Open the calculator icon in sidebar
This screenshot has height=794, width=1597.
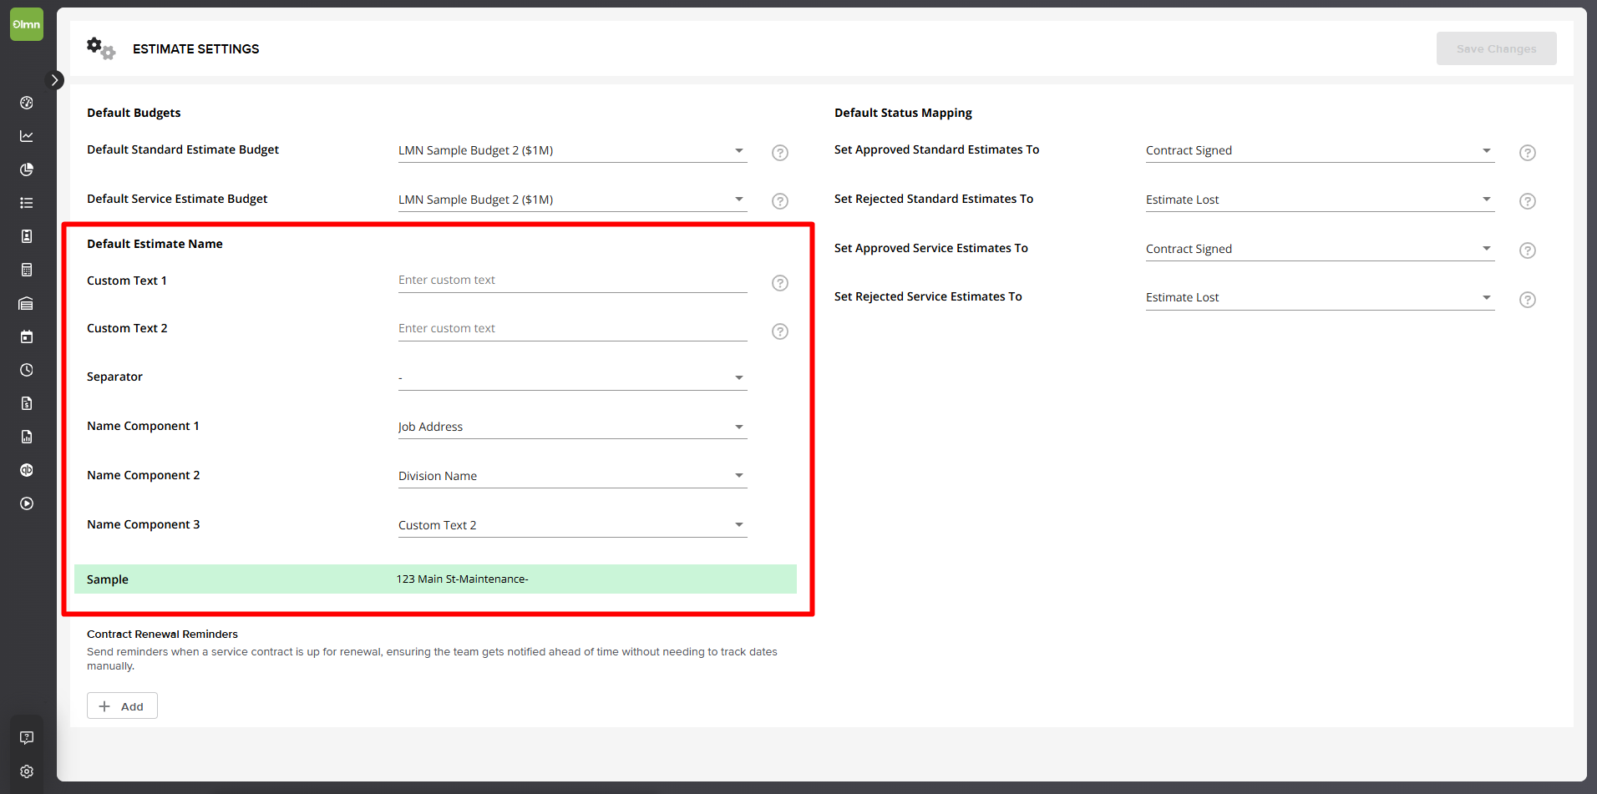pyautogui.click(x=27, y=270)
